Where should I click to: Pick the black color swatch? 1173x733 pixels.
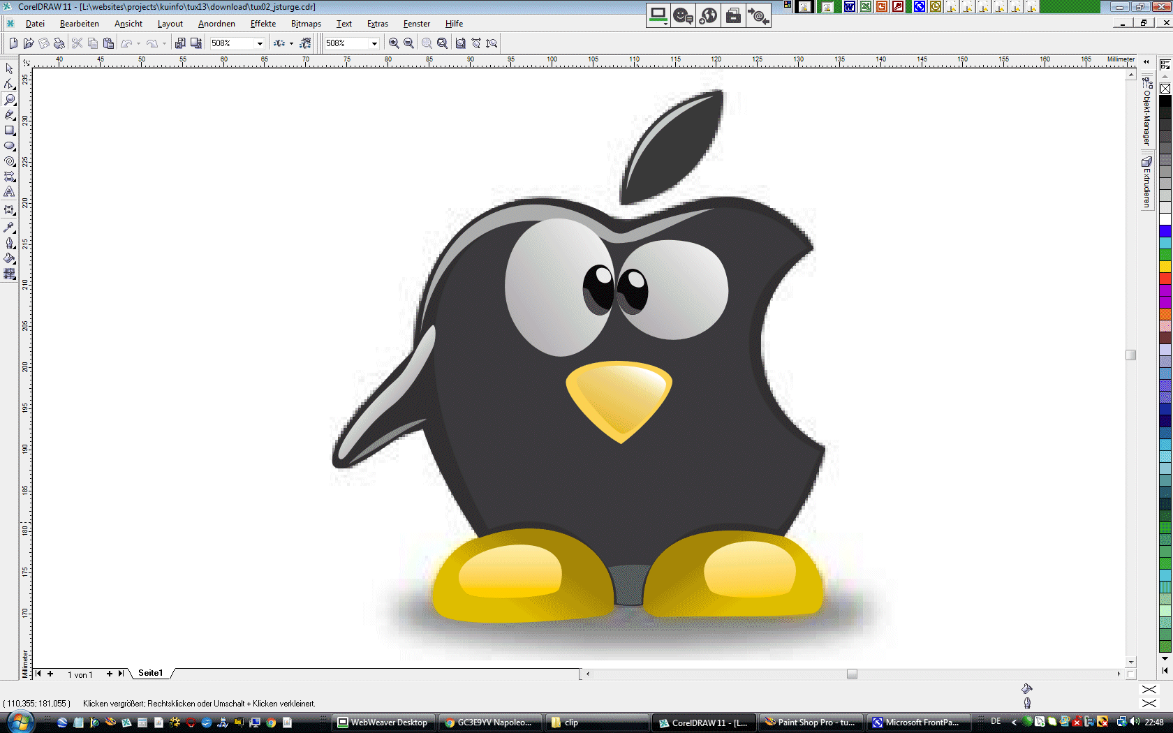pos(1165,101)
